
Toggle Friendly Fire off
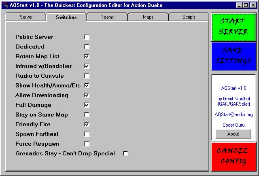coord(87,124)
